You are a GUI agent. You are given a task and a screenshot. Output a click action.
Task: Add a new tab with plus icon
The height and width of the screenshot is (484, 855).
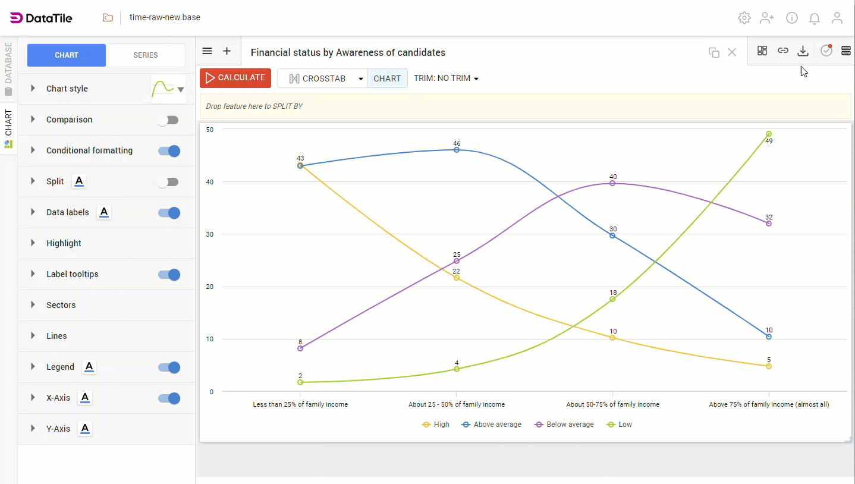227,51
